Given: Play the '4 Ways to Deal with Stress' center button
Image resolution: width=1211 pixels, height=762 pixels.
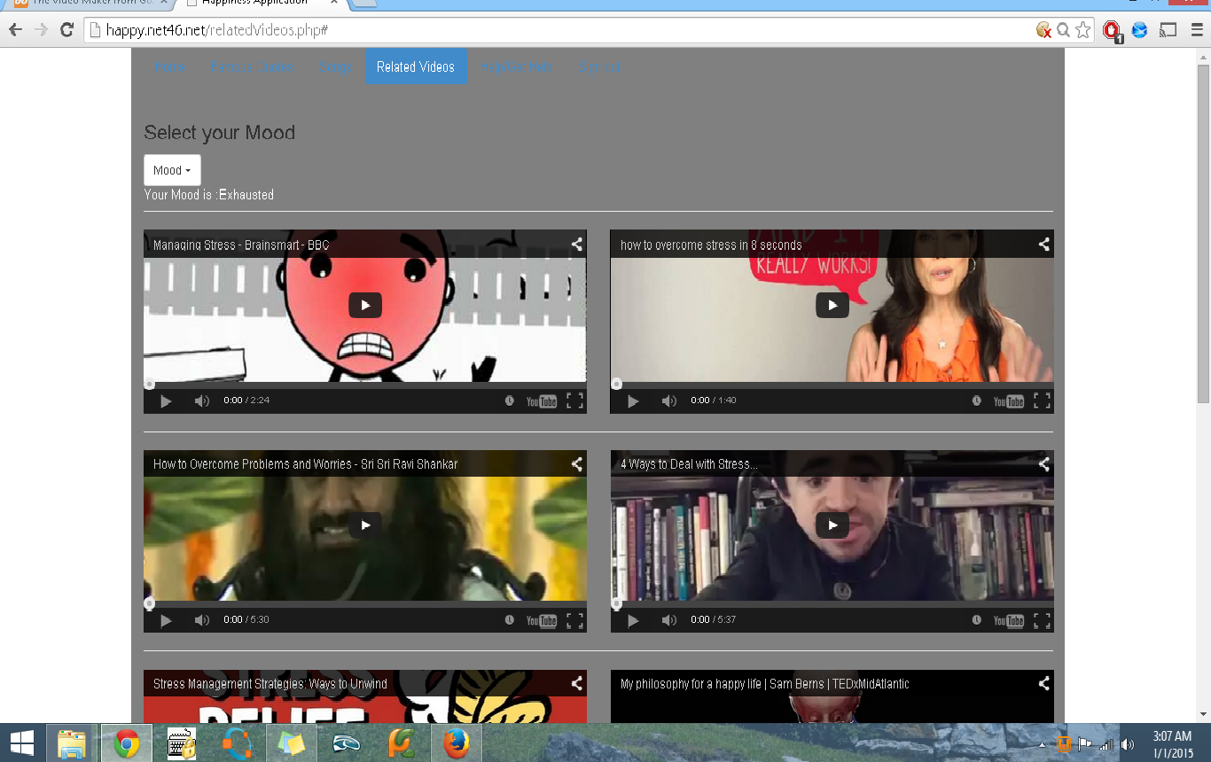Looking at the screenshot, I should click(x=832, y=525).
